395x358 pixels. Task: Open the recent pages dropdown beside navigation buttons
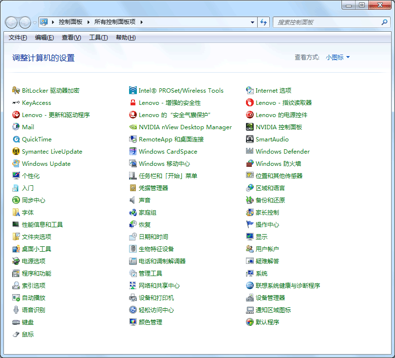click(35, 23)
